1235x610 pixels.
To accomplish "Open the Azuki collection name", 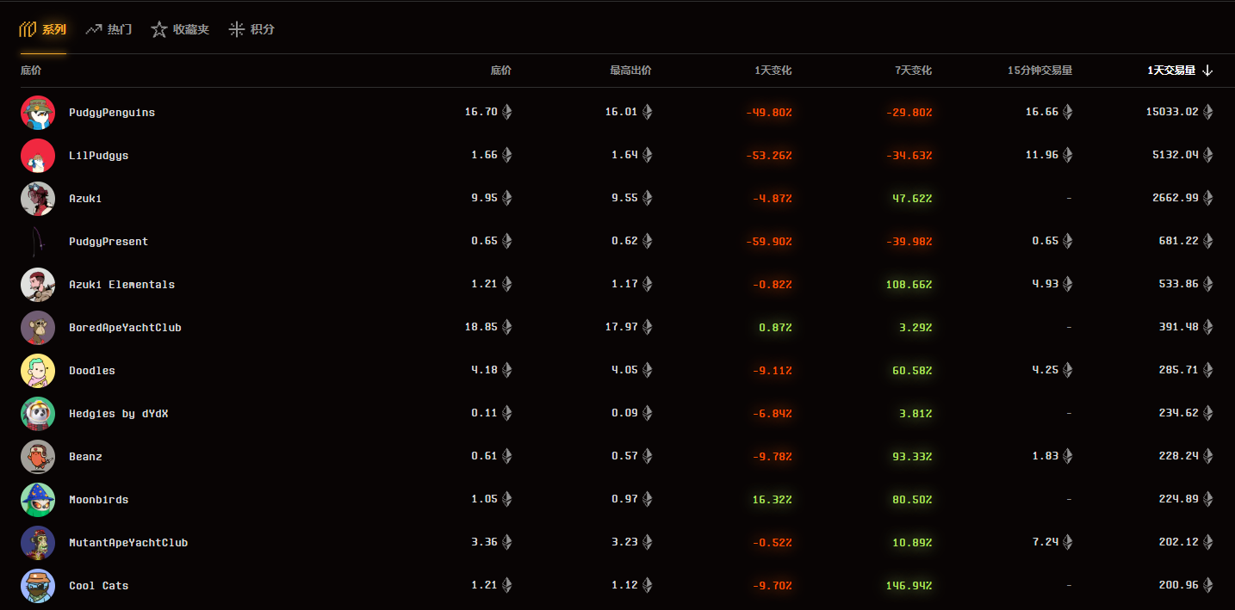I will (85, 199).
